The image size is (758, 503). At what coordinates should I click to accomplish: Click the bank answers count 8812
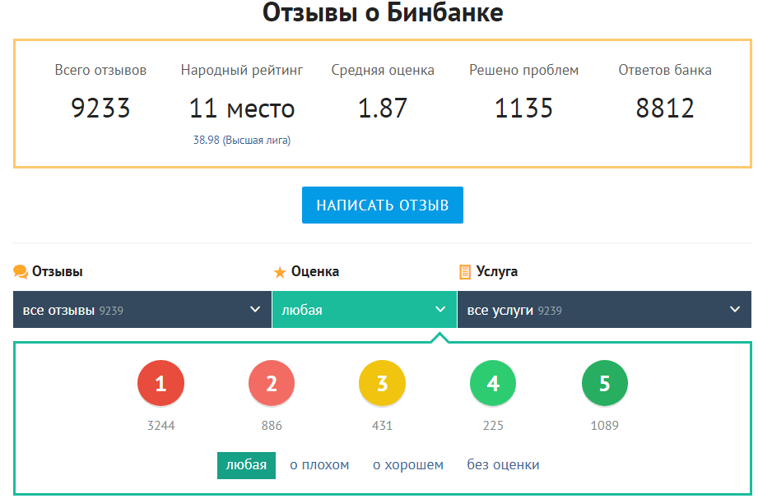pos(665,108)
